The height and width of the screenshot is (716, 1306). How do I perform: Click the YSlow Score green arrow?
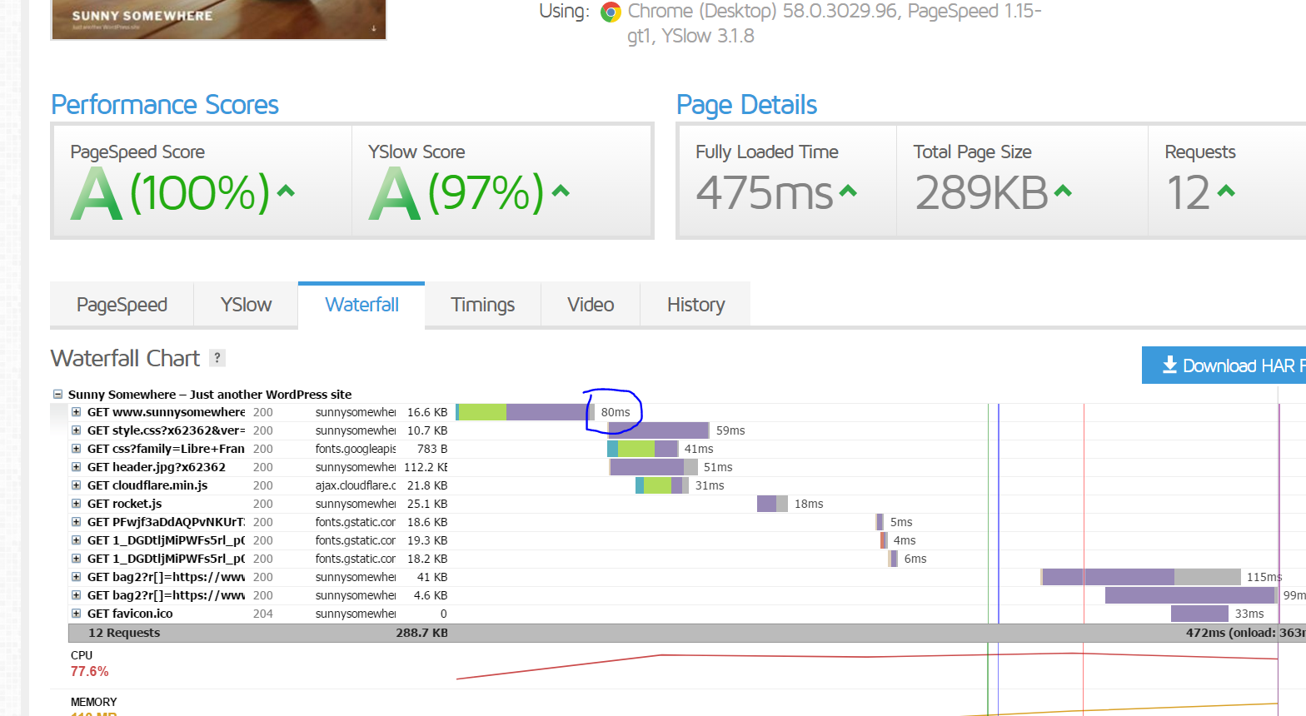(x=561, y=191)
